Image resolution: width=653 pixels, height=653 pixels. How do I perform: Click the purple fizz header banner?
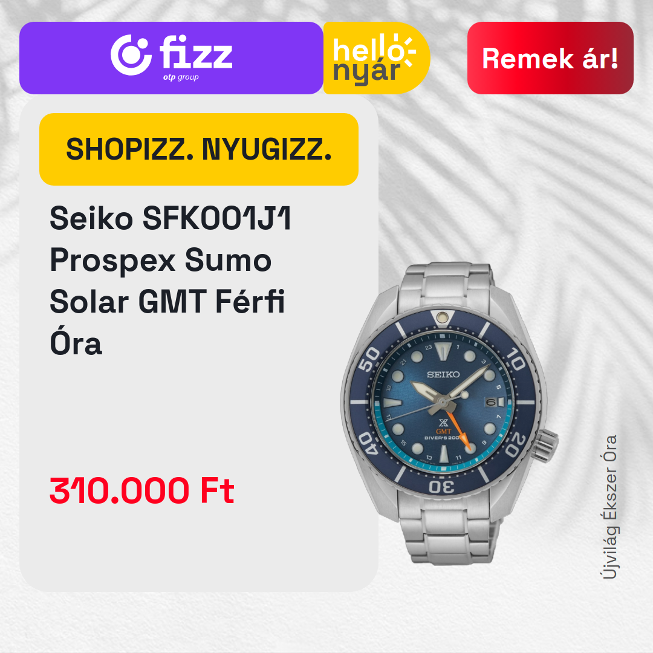(x=171, y=58)
